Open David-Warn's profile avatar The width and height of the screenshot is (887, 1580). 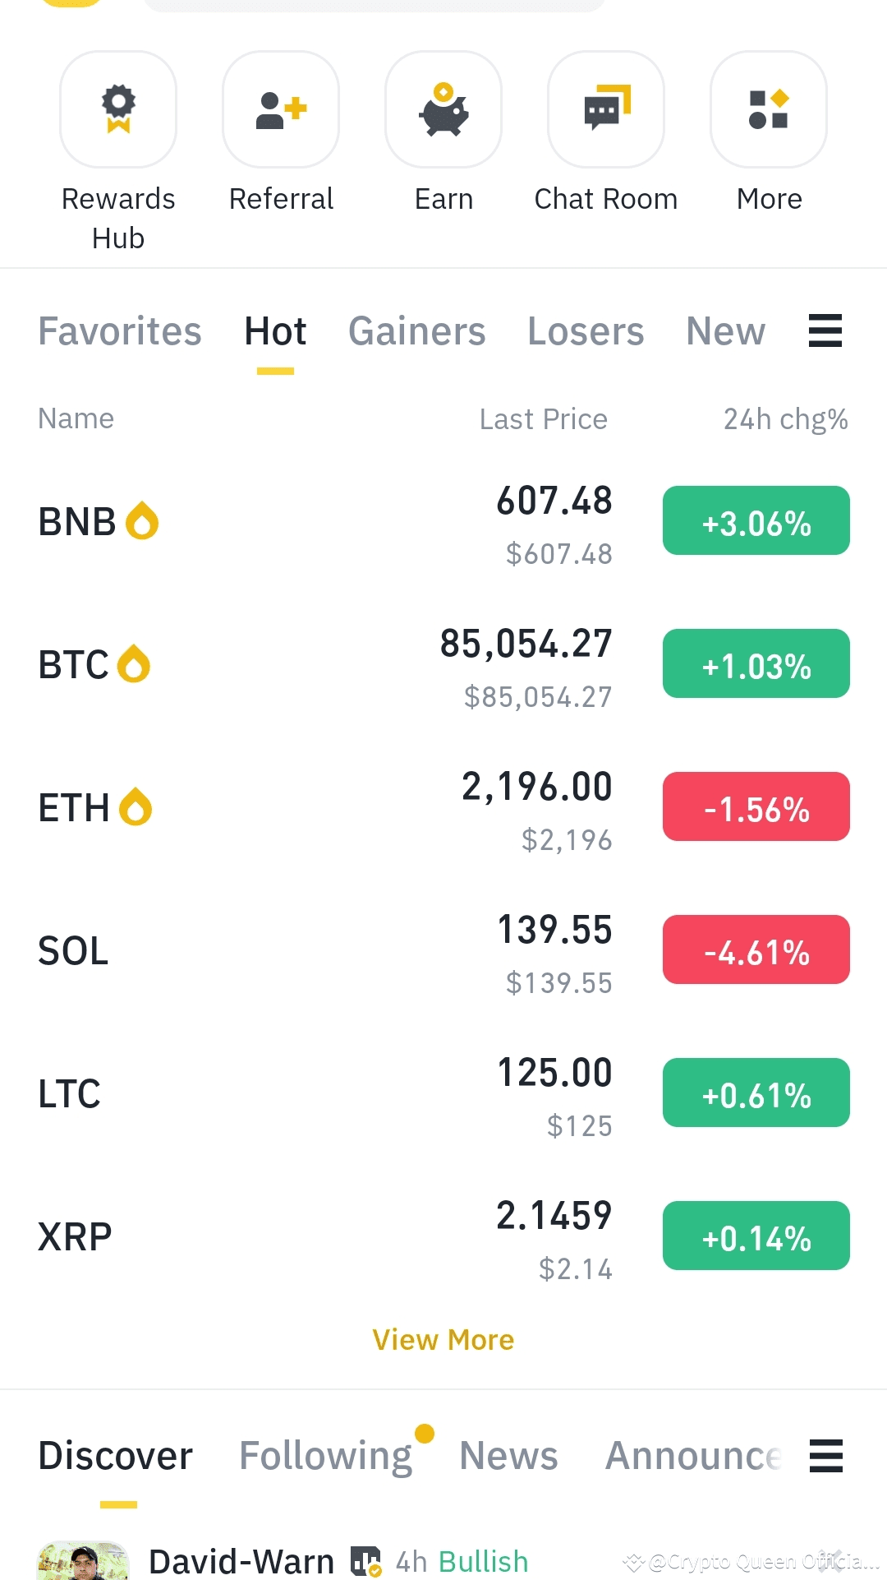click(x=83, y=1560)
